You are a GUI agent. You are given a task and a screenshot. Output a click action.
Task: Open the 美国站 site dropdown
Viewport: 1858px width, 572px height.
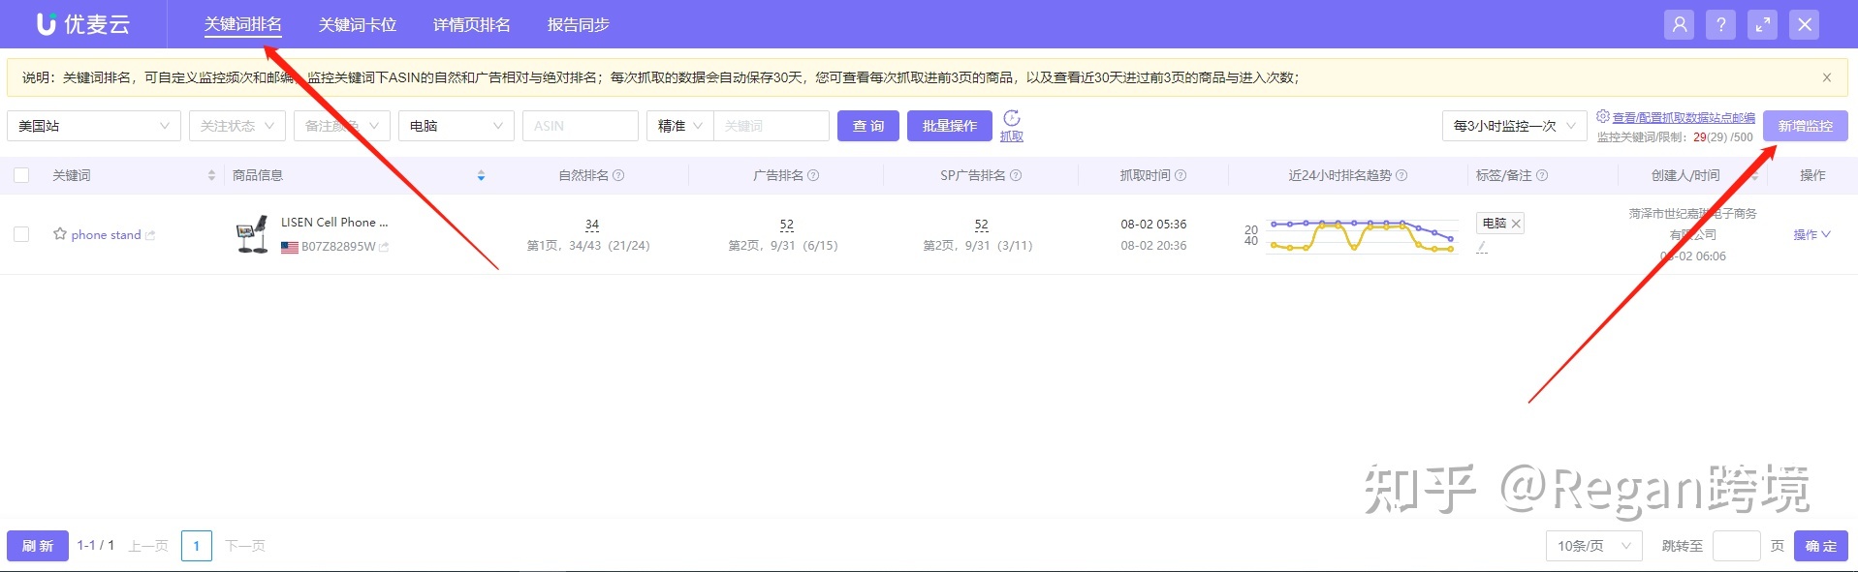click(x=93, y=126)
